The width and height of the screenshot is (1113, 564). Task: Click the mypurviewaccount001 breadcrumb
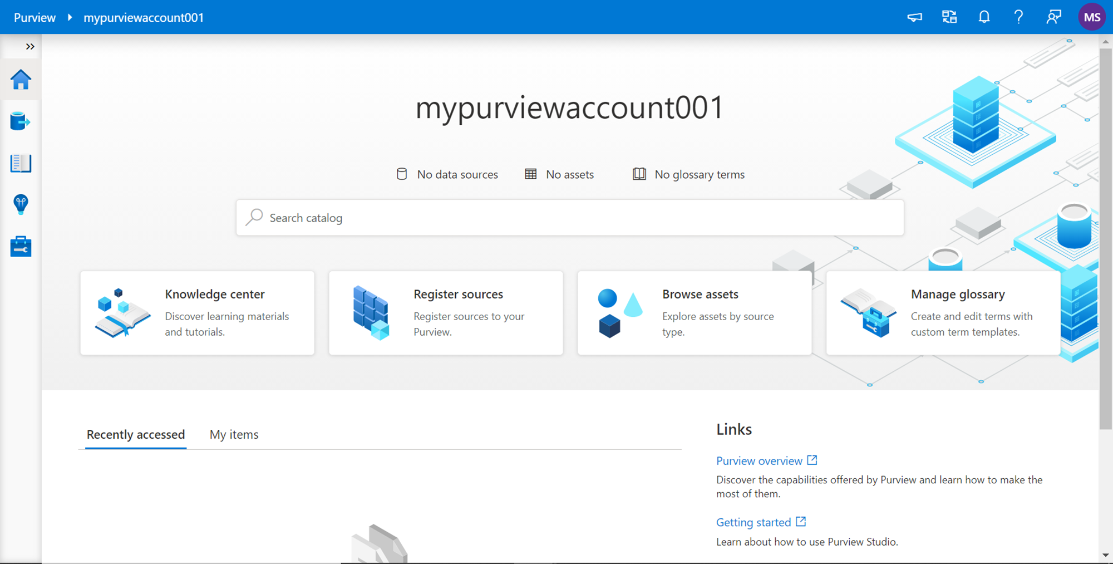click(x=144, y=17)
